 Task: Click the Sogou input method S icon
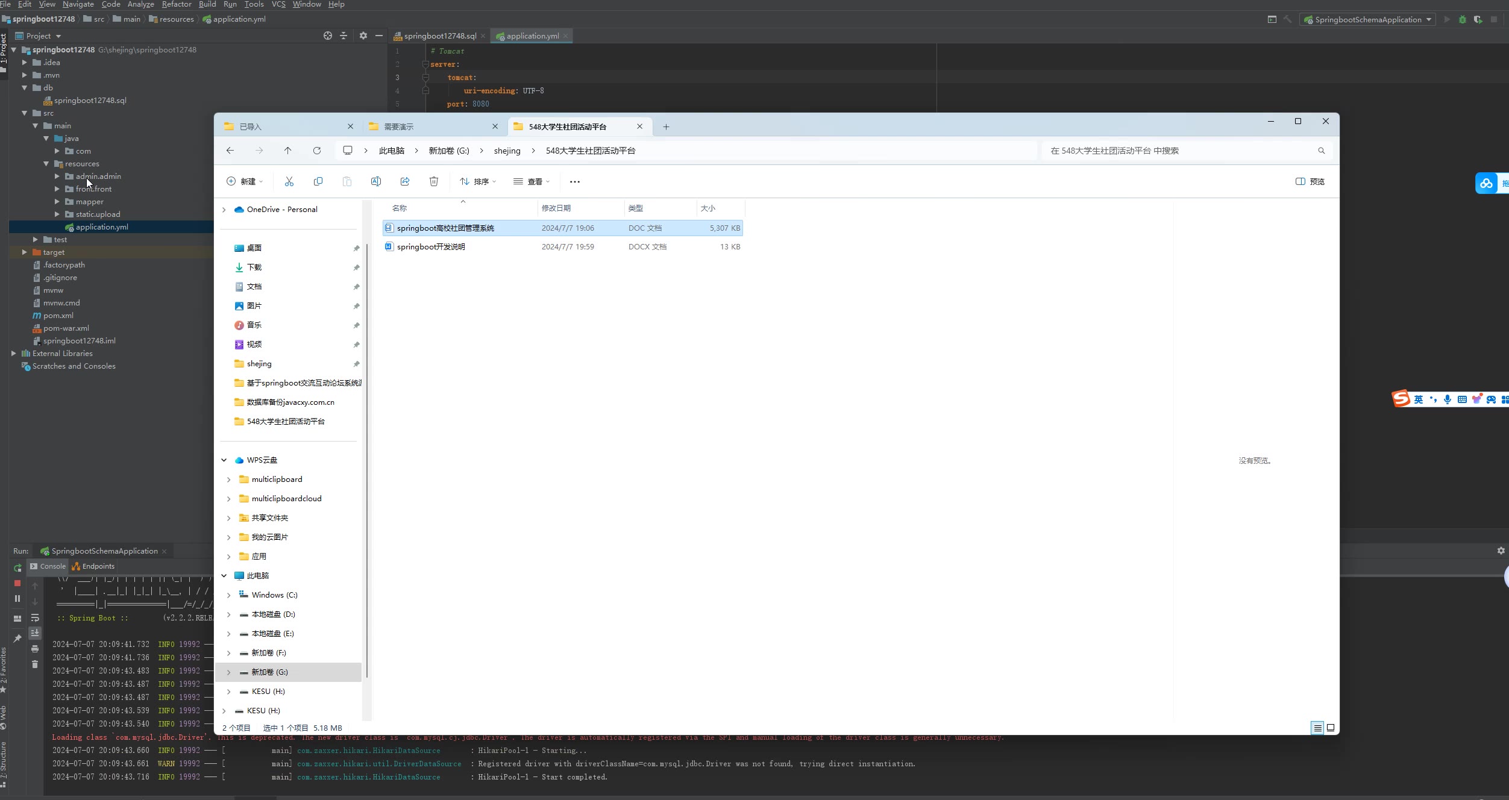pyautogui.click(x=1401, y=398)
